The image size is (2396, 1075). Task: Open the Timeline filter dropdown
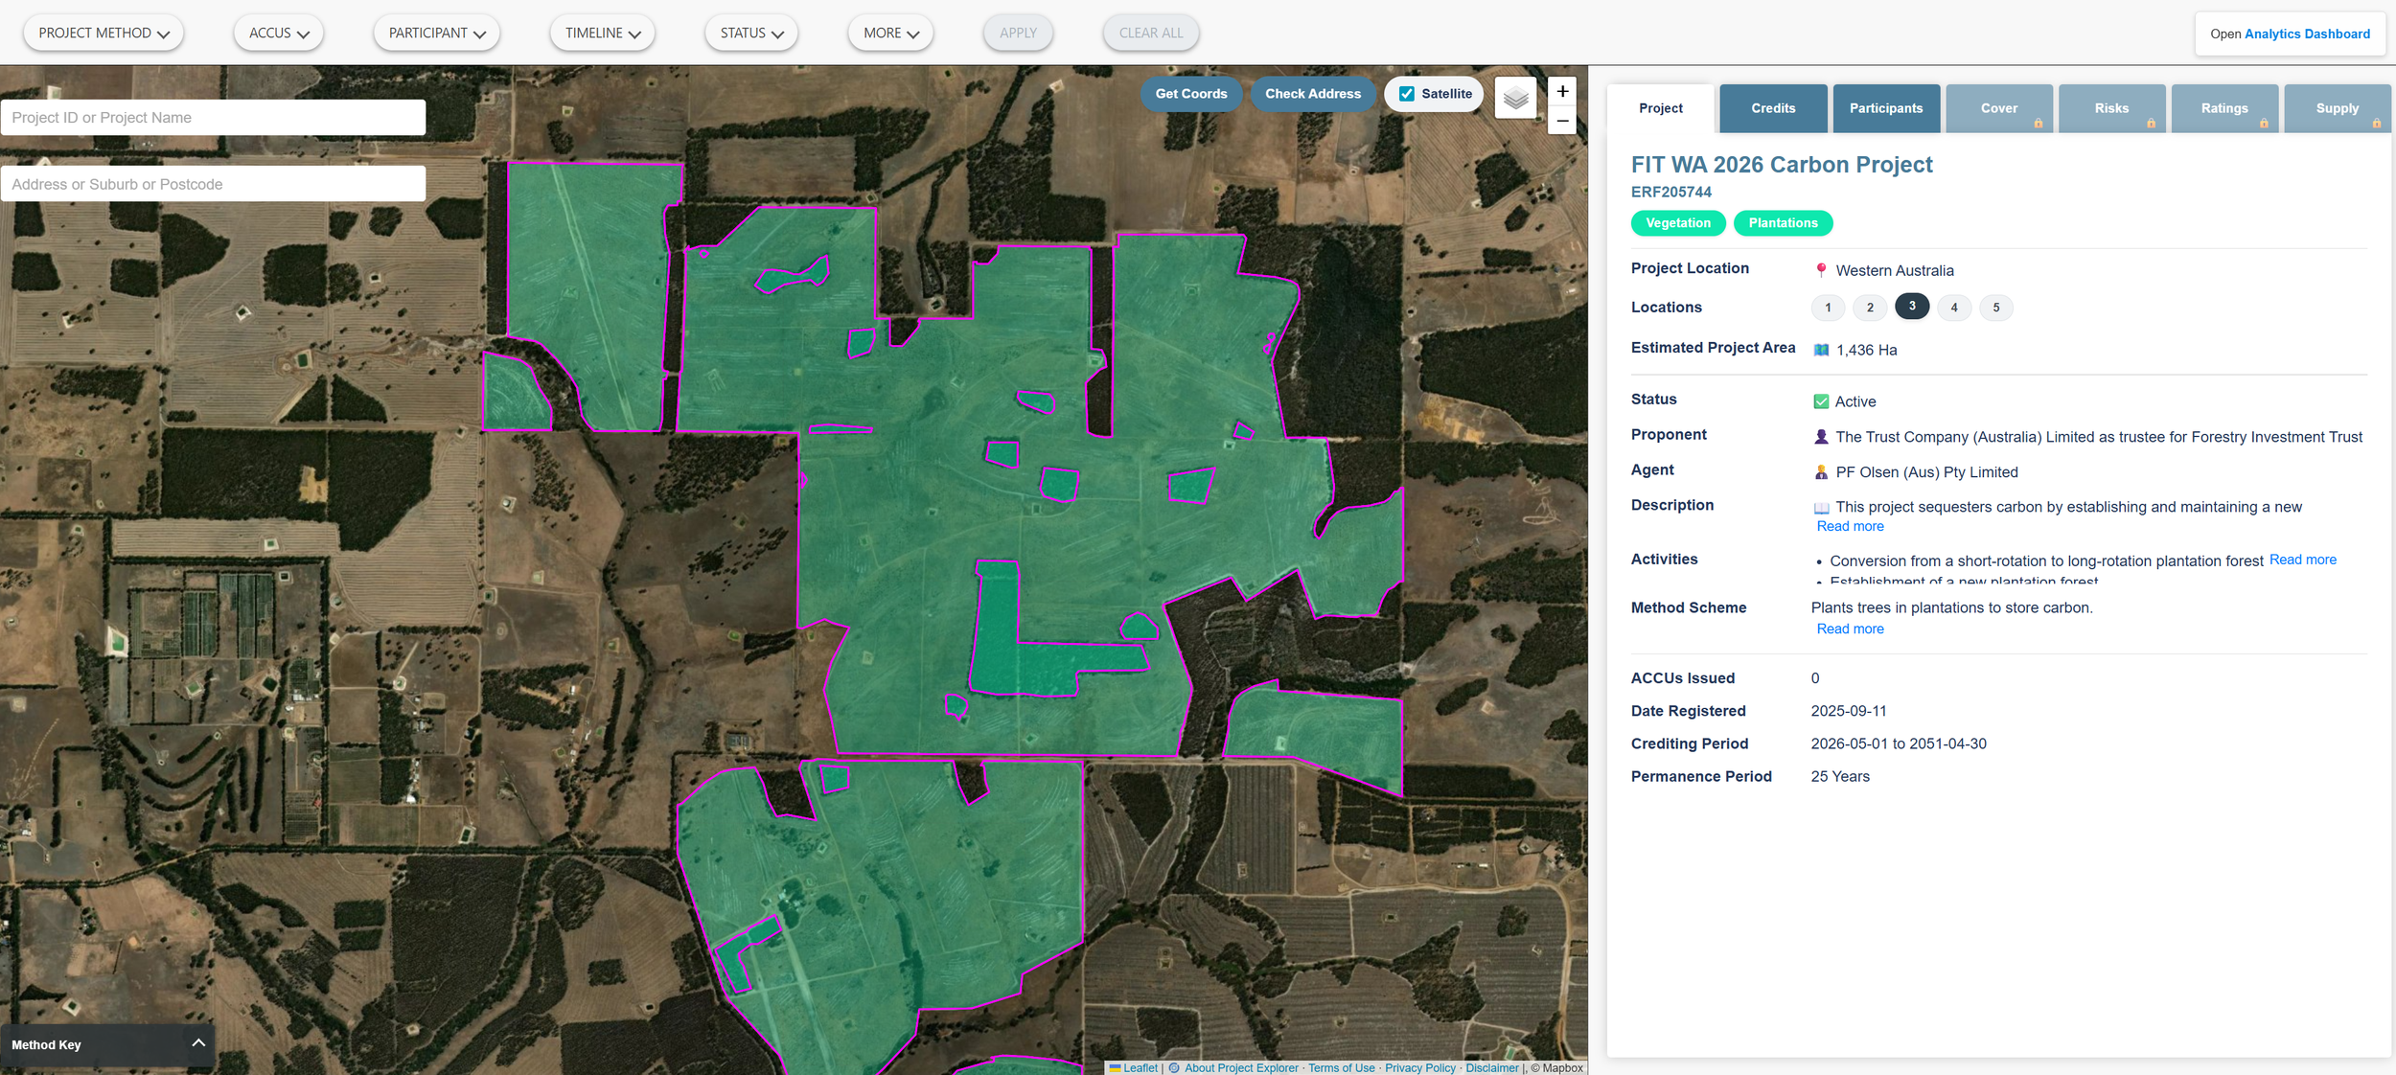(602, 33)
